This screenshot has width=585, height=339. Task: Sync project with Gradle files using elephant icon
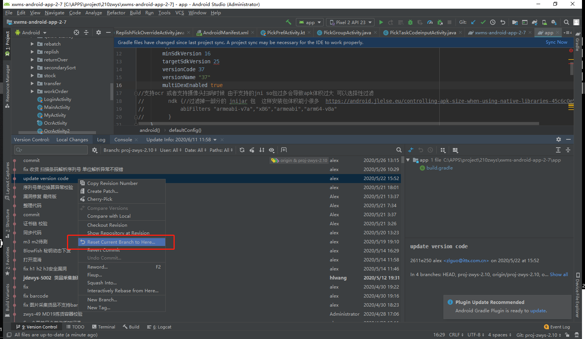point(535,22)
